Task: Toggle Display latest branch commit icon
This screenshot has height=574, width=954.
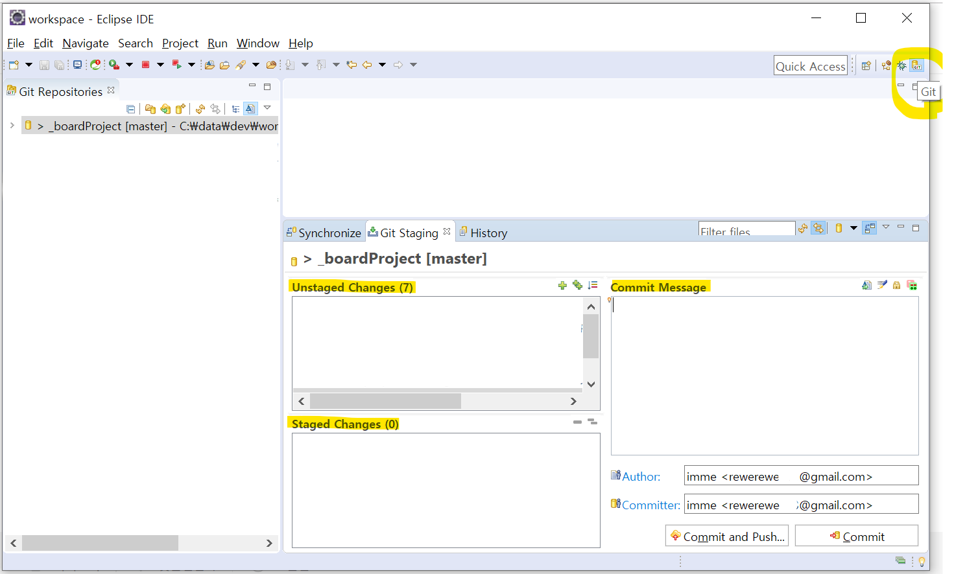Action: coord(250,109)
